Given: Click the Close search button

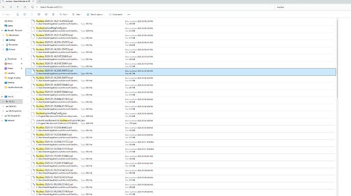Looking at the screenshot, I should 116,14.
